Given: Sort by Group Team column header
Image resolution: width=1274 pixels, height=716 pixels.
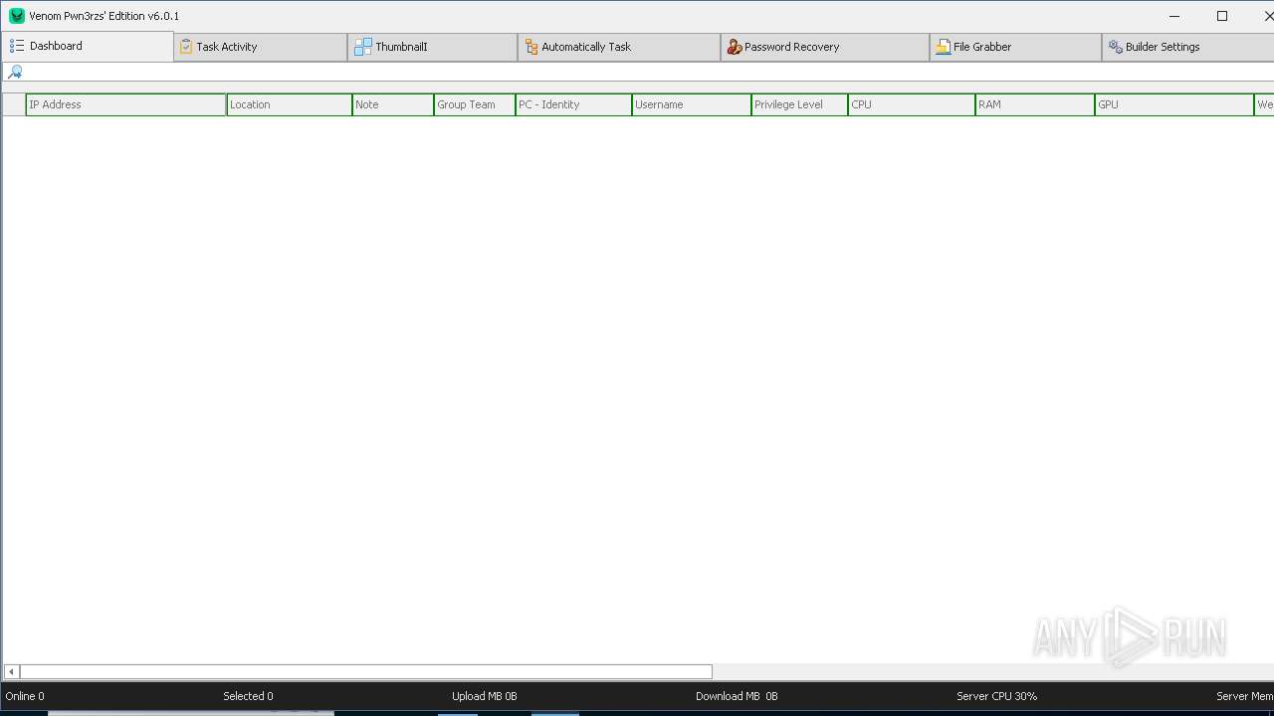Looking at the screenshot, I should tap(475, 104).
